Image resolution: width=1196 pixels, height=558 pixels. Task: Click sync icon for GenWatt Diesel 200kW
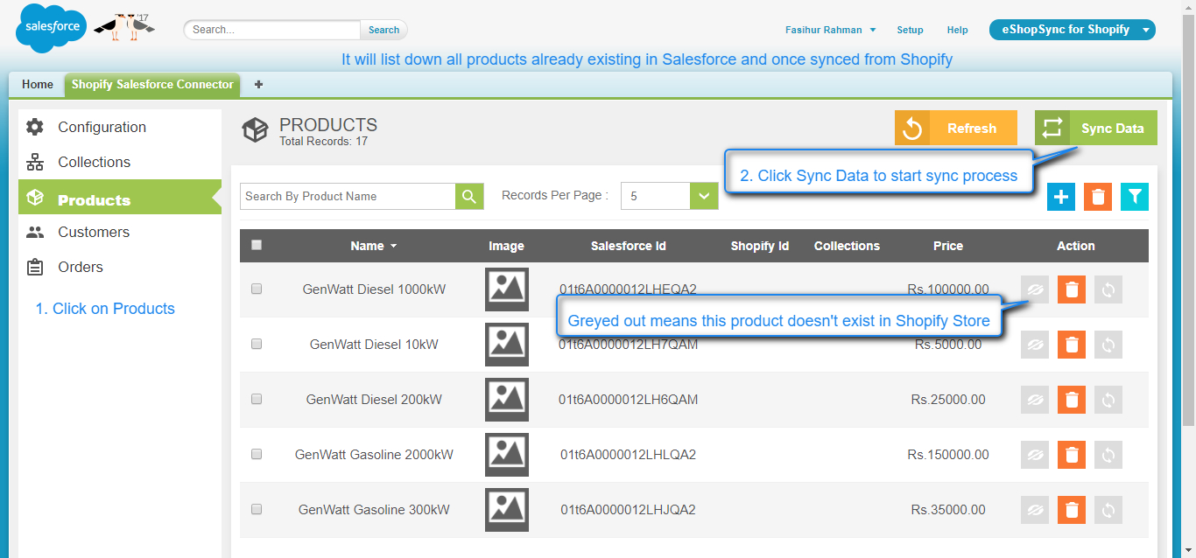pos(1108,400)
